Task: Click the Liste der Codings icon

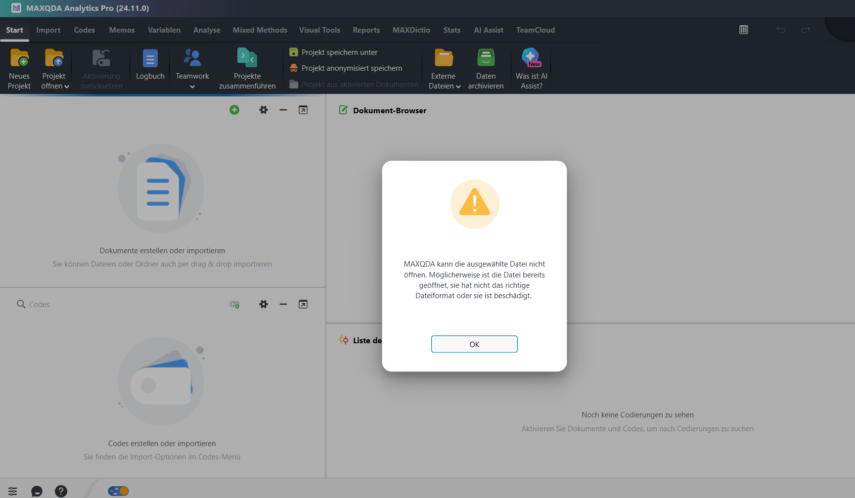Action: [x=344, y=340]
